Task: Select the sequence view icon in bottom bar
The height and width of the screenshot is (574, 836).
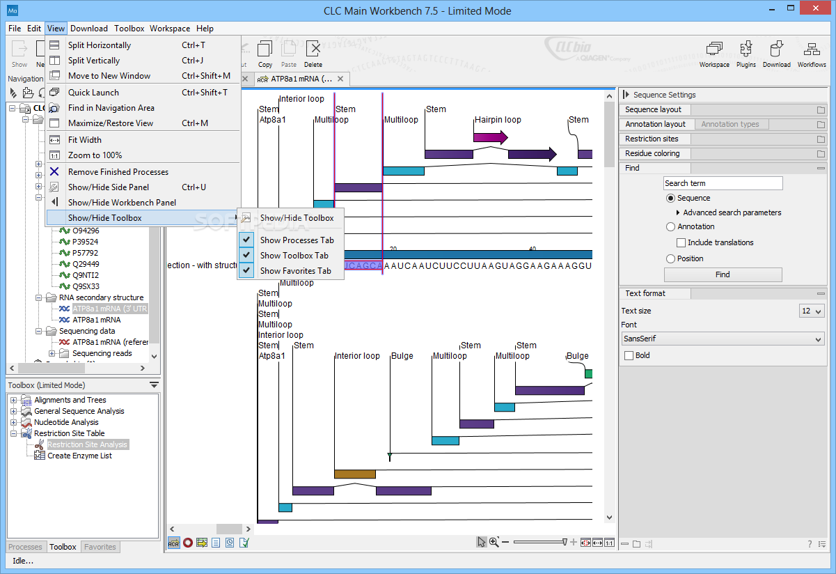Action: [x=173, y=543]
